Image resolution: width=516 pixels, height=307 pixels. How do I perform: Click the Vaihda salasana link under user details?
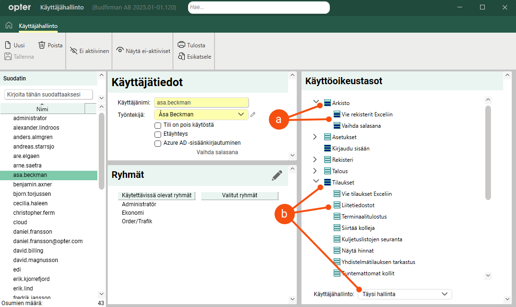point(217,152)
